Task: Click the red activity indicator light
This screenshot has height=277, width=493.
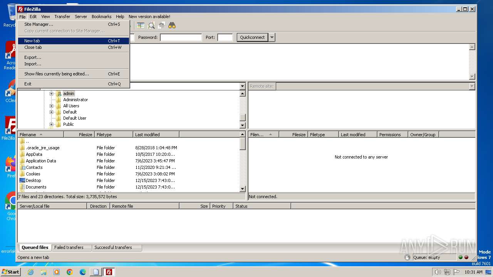Action: coord(466,257)
